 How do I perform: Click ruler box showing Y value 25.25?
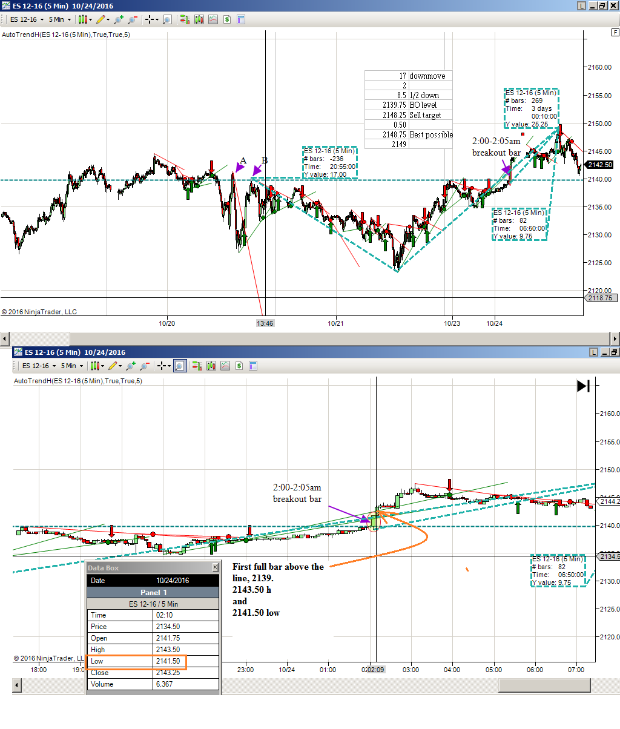click(x=532, y=108)
